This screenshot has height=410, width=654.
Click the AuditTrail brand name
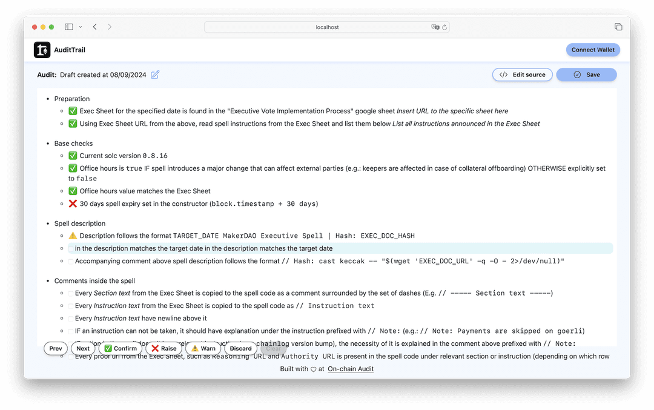point(70,50)
